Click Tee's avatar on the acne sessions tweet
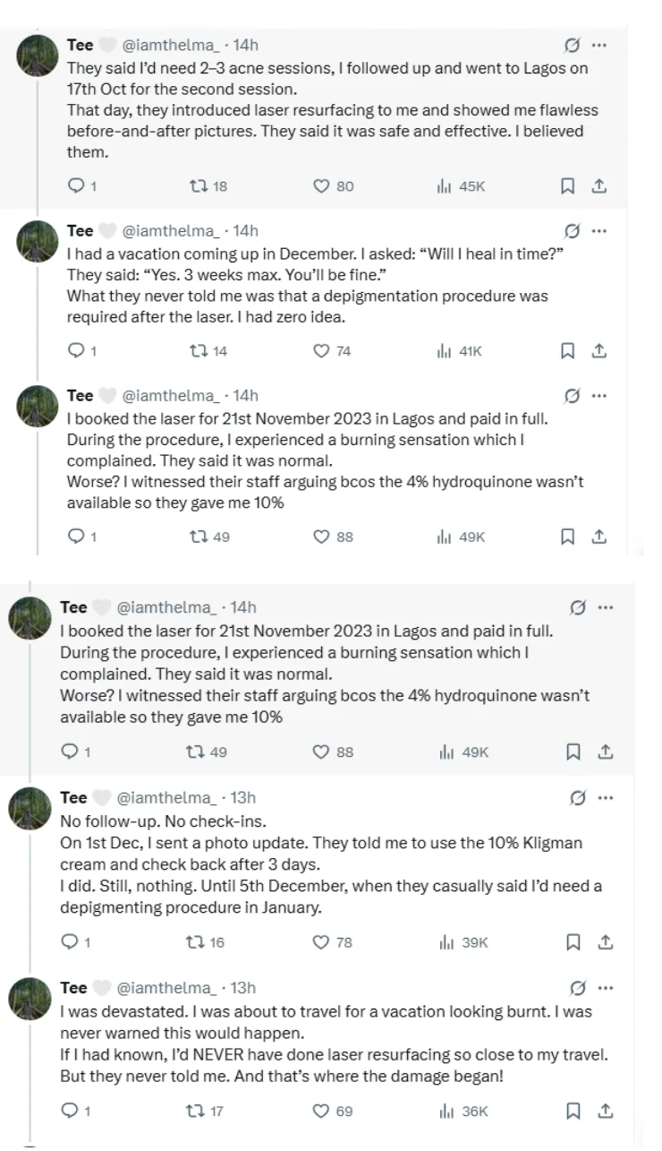This screenshot has width=662, height=1151. (38, 57)
